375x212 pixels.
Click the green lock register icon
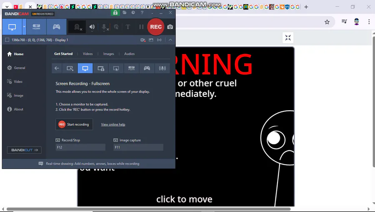(x=115, y=13)
